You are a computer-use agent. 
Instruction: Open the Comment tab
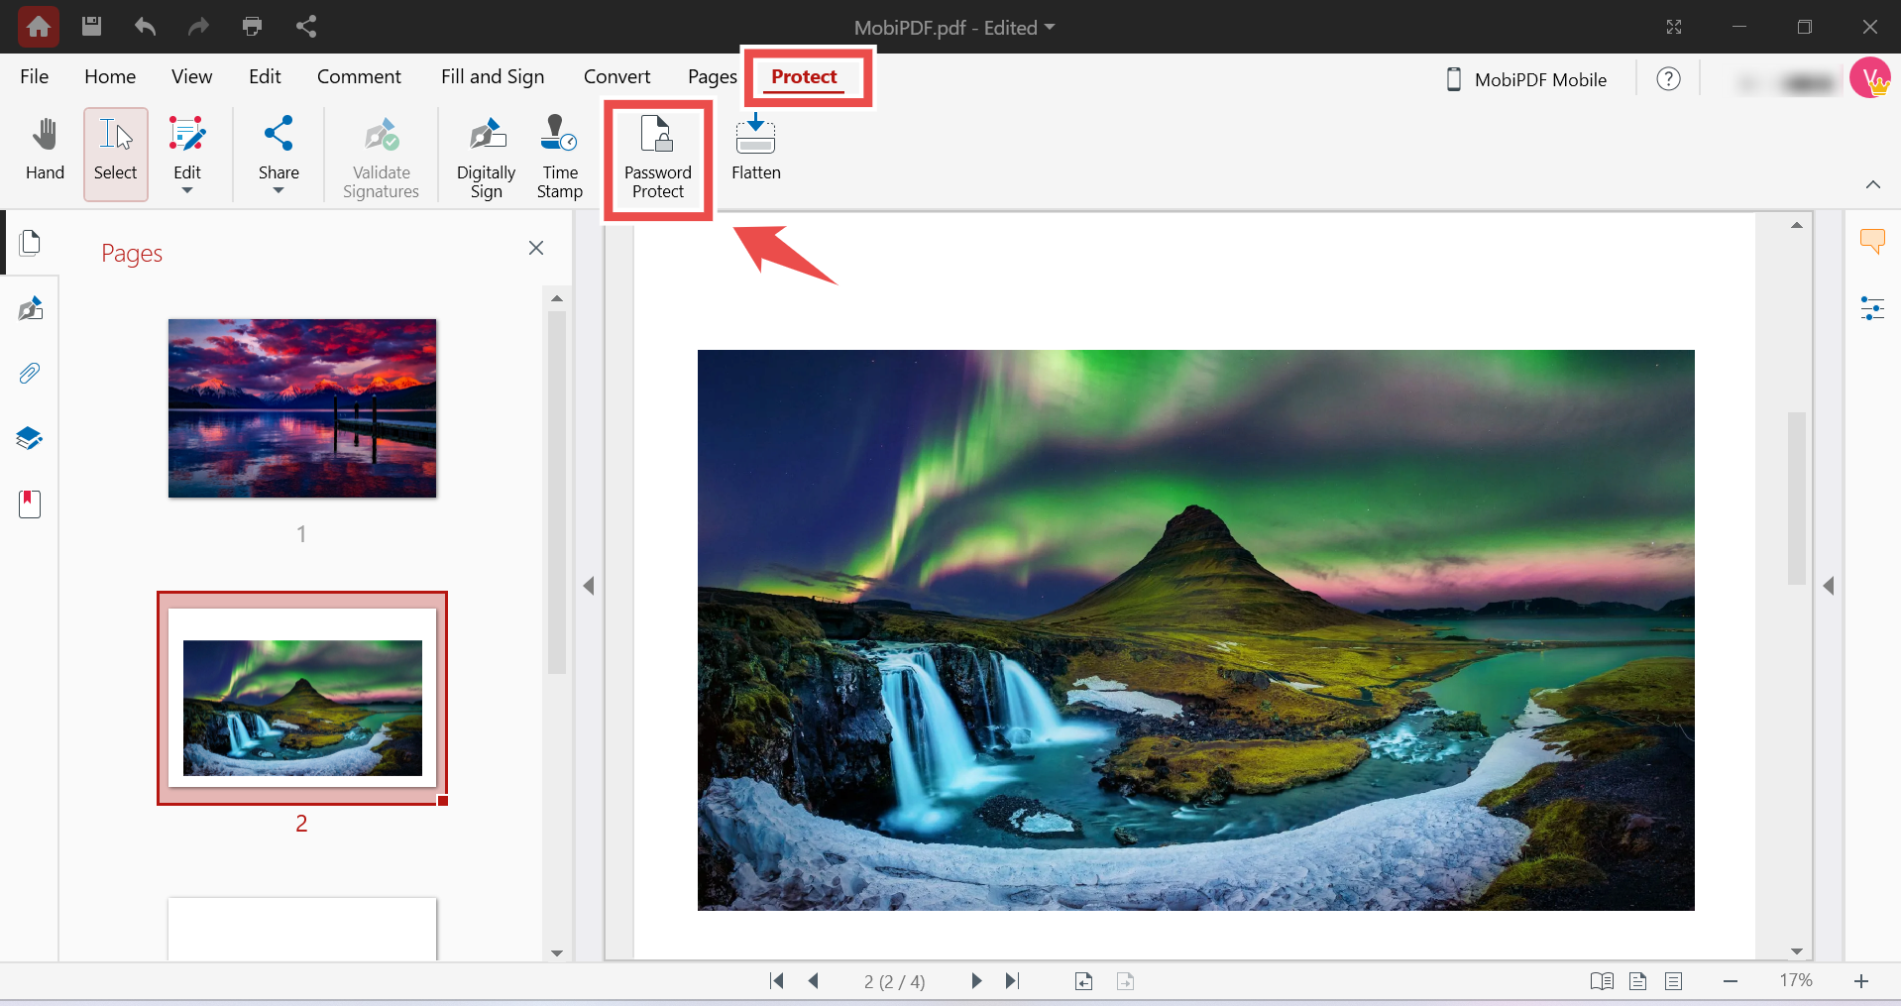tap(359, 76)
